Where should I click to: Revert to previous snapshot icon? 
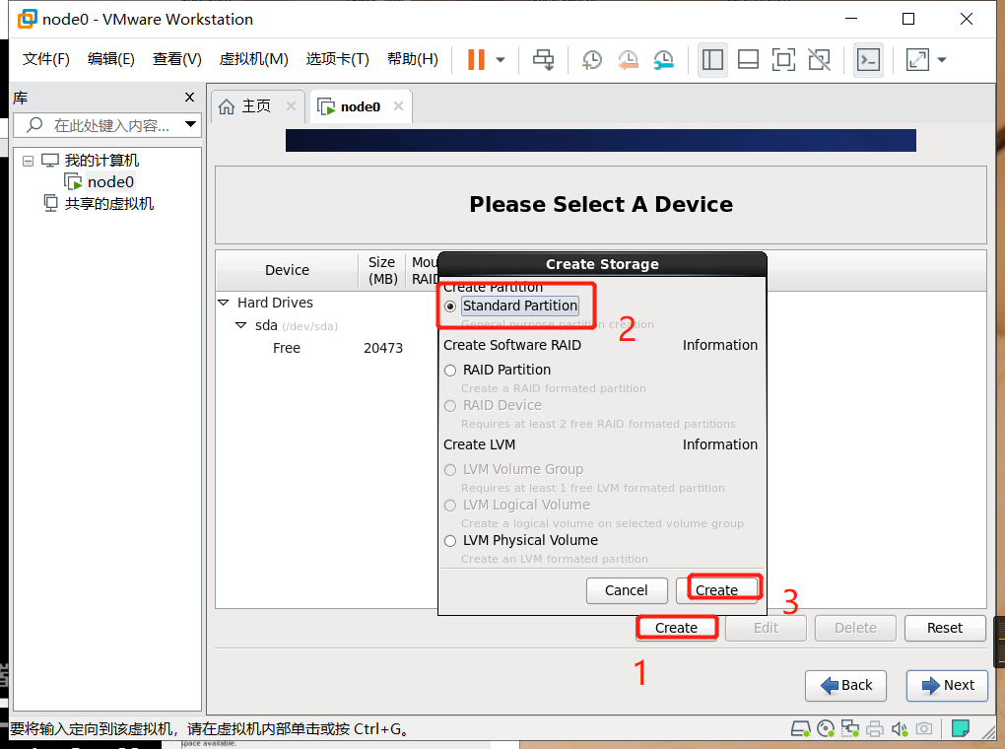(628, 60)
